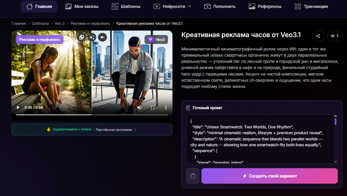Click the Реклама и перфоманс purple tag
Viewport: 347px width, 196px height.
40,39
